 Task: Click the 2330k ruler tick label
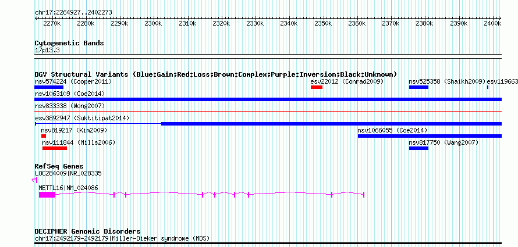tap(256, 24)
